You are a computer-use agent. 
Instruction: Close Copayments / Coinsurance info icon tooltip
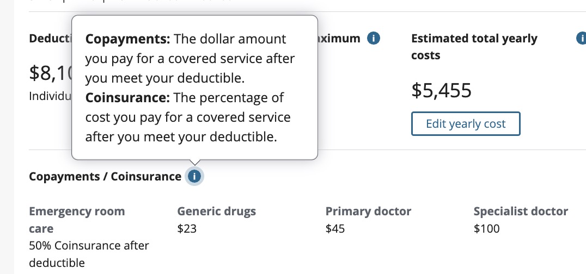point(195,177)
